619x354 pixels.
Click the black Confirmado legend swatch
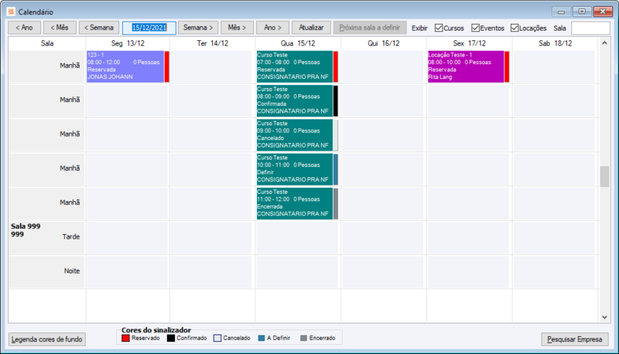point(170,339)
